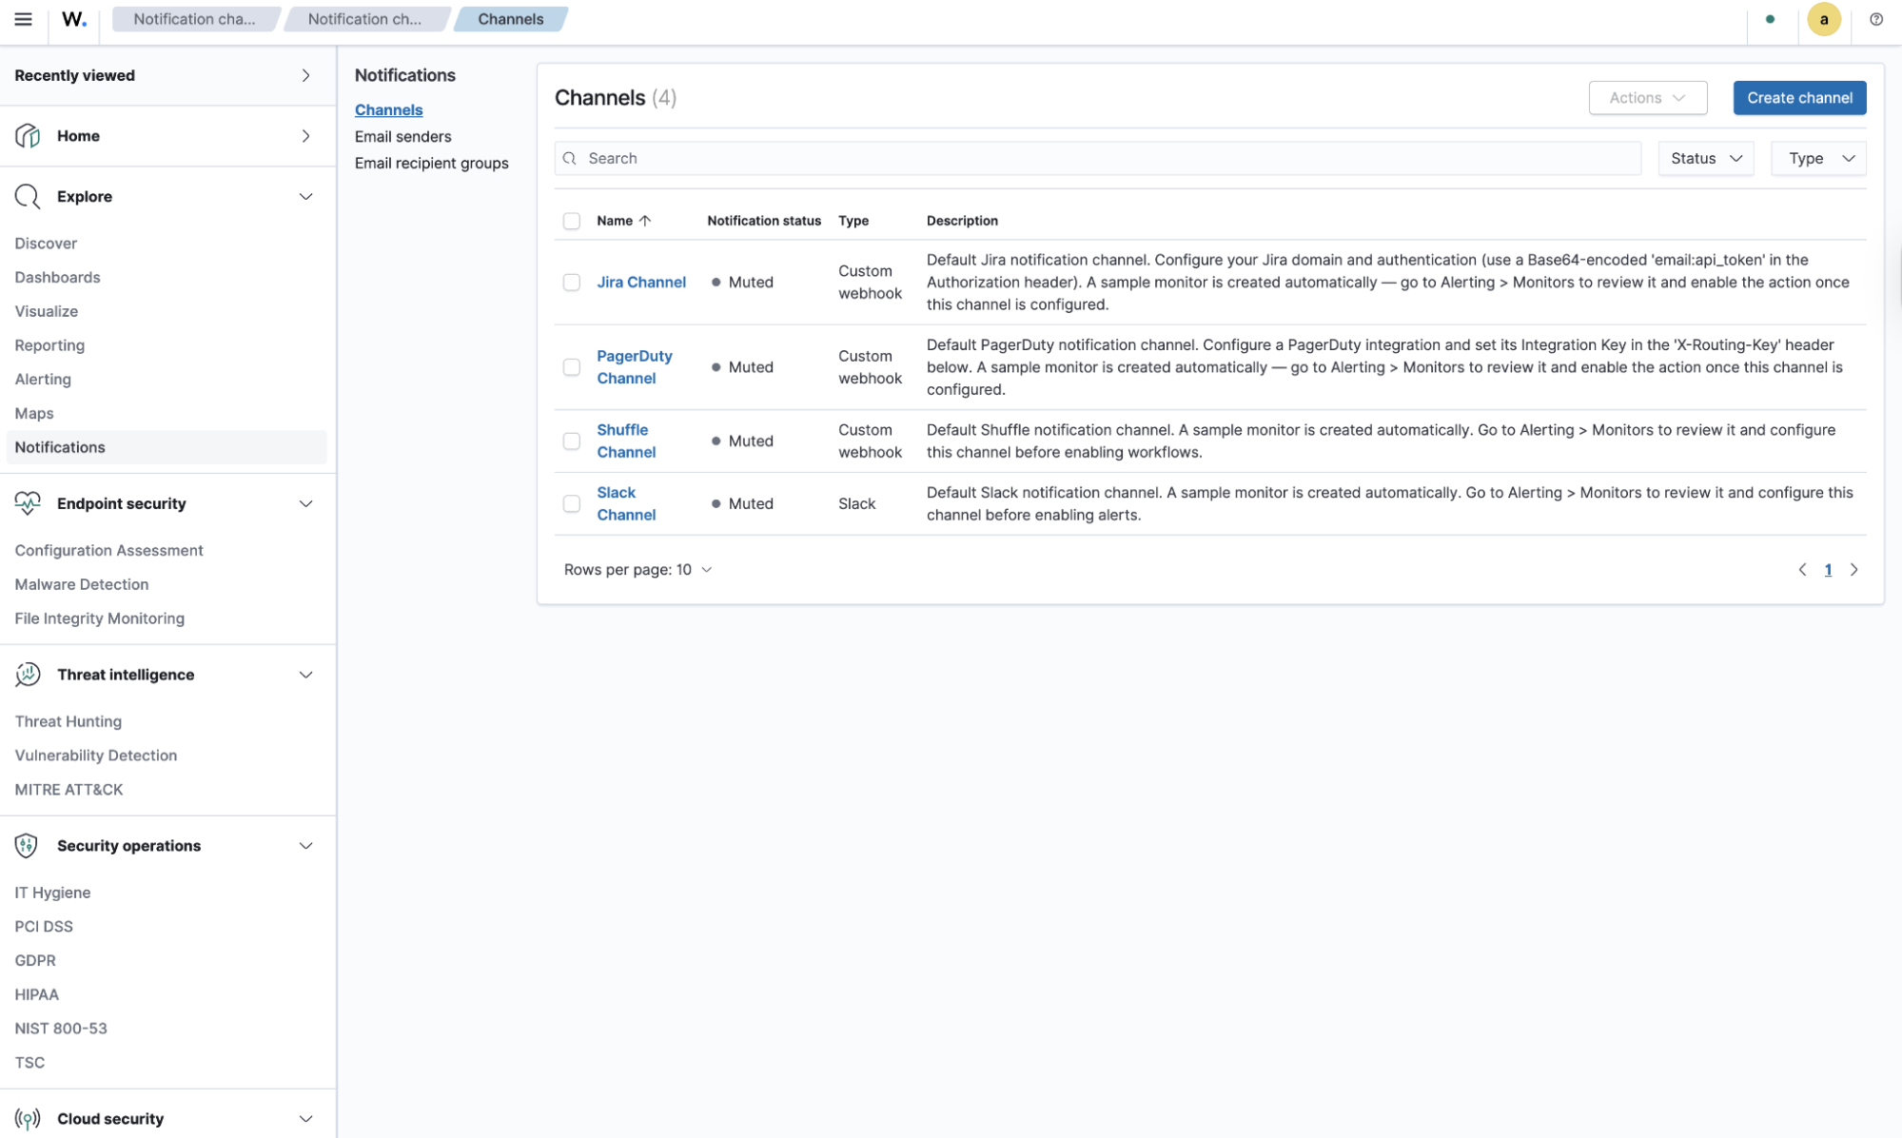Open the PagerDuty Channel link
The height and width of the screenshot is (1138, 1902).
[x=635, y=367]
